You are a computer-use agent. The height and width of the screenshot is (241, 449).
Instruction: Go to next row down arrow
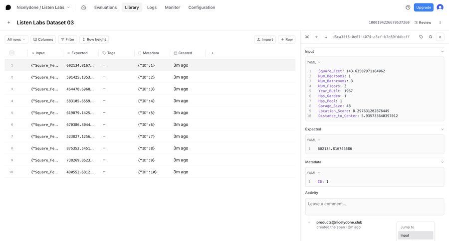click(x=326, y=37)
